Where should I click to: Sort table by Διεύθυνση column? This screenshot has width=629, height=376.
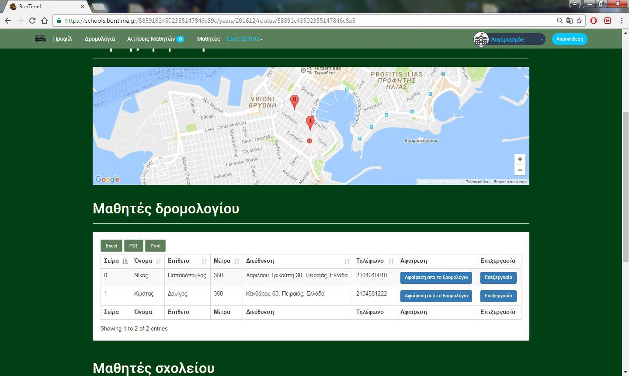(x=298, y=261)
